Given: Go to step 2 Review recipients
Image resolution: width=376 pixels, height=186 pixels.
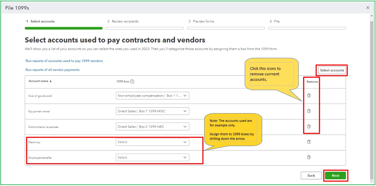Looking at the screenshot, I should (x=123, y=21).
